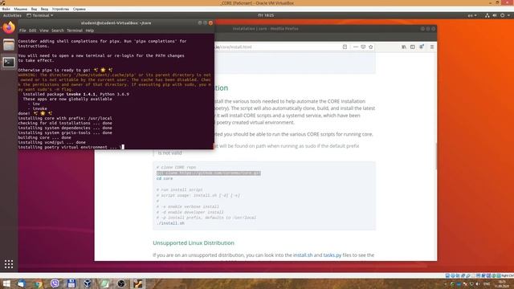
Task: Click Firefox window scrollbar thumb
Action: pos(435,157)
